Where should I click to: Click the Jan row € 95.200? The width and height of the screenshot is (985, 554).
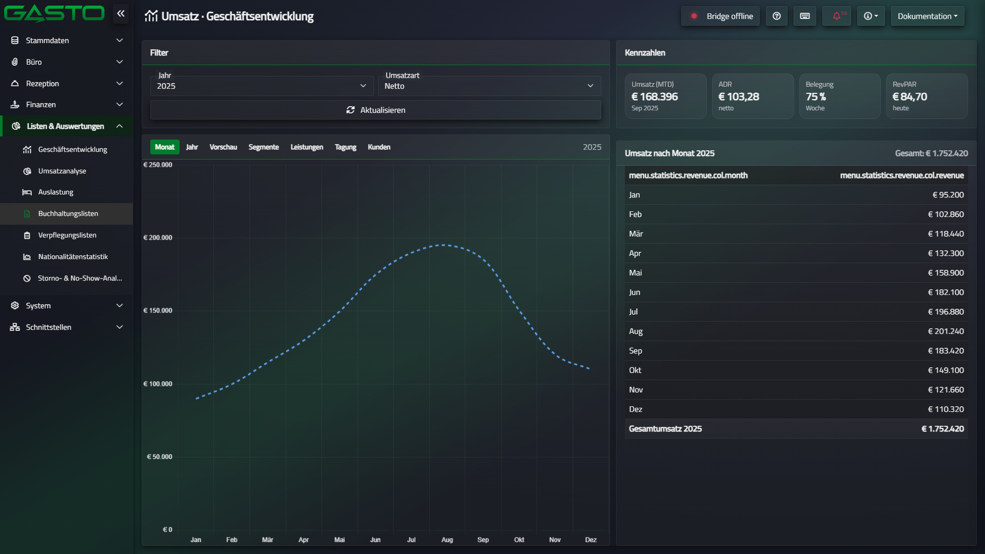click(796, 195)
